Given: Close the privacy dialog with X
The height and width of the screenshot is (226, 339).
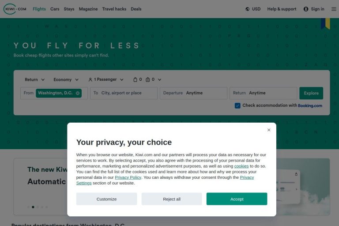Looking at the screenshot, I should pos(269,130).
